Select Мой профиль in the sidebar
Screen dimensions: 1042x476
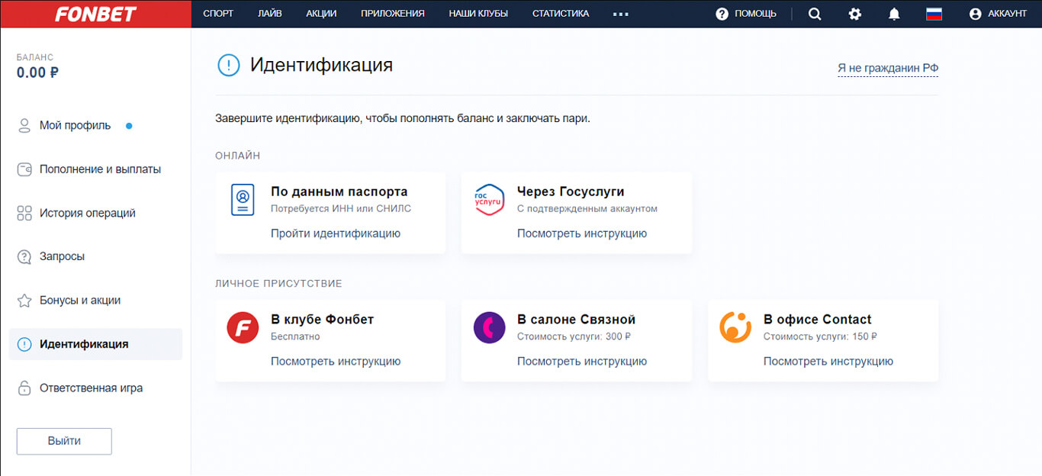point(75,126)
